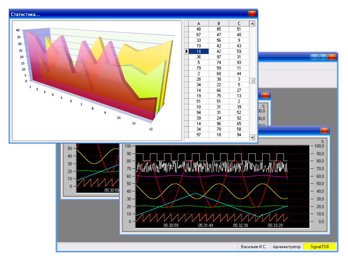Click Администратор panel in status bar

tap(286, 247)
